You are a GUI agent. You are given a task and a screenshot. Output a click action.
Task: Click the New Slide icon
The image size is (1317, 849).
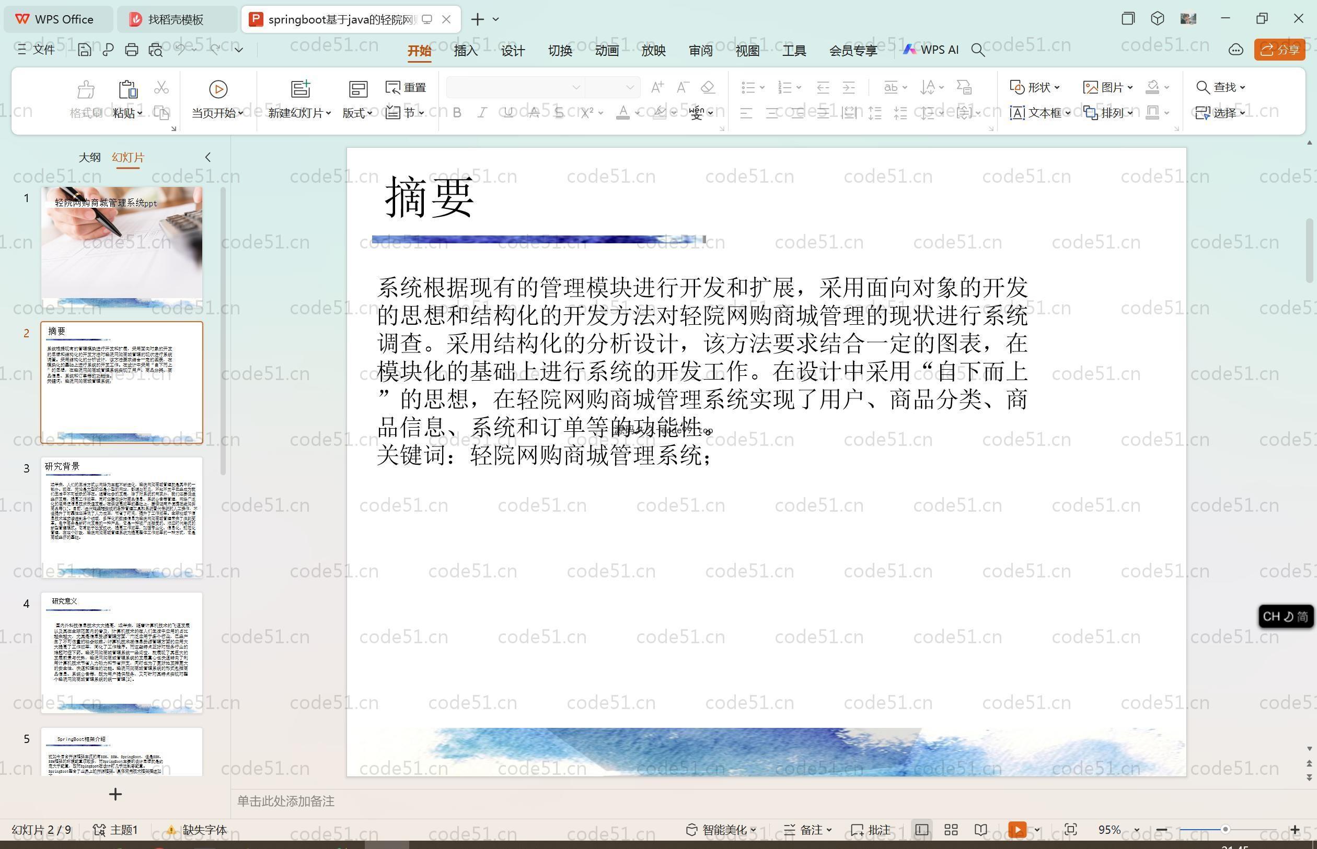(301, 89)
